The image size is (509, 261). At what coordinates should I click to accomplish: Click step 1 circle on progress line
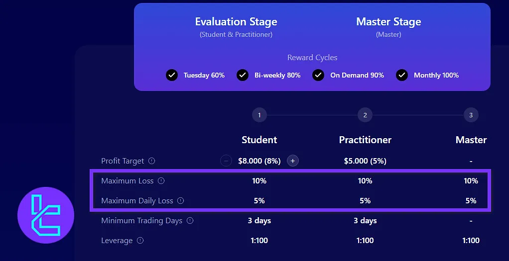click(259, 115)
